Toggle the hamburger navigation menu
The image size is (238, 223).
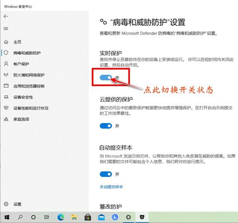pyautogui.click(x=6, y=29)
